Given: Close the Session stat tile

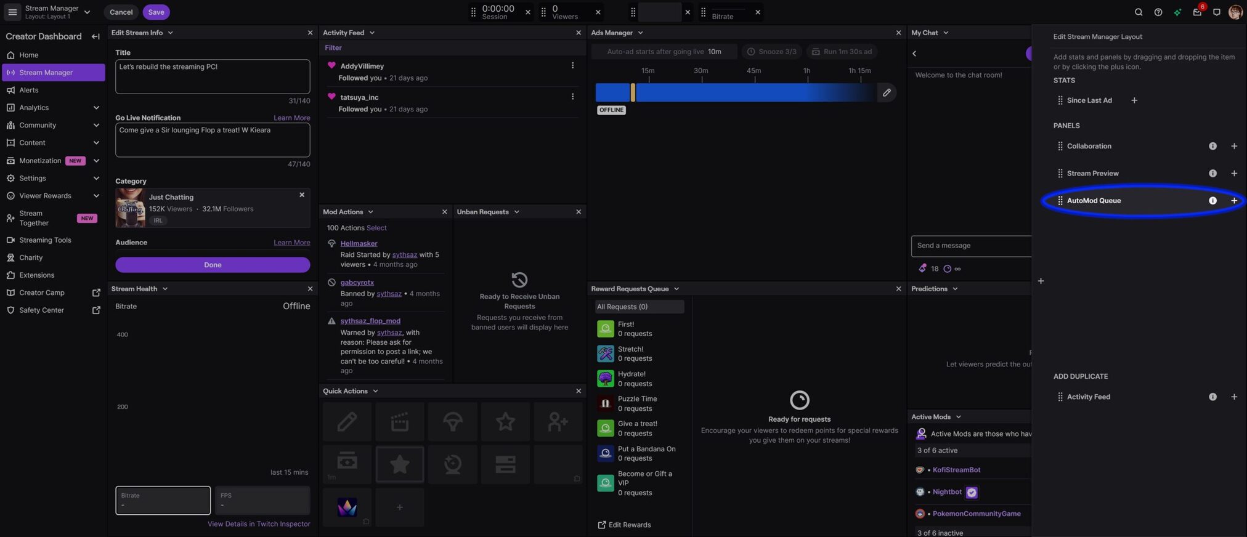Looking at the screenshot, I should 527,12.
